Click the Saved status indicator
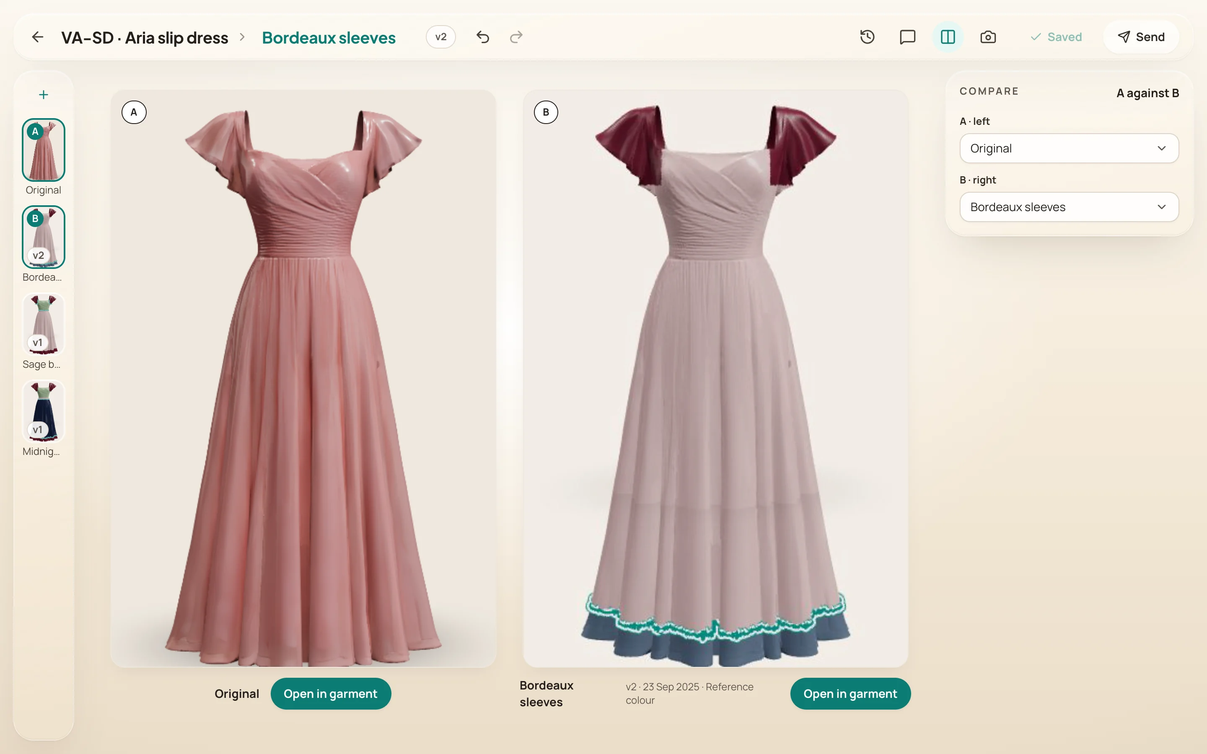The height and width of the screenshot is (754, 1207). [x=1056, y=37]
